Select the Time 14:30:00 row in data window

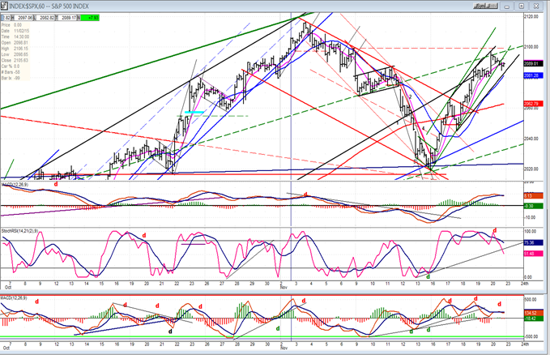(x=15, y=36)
